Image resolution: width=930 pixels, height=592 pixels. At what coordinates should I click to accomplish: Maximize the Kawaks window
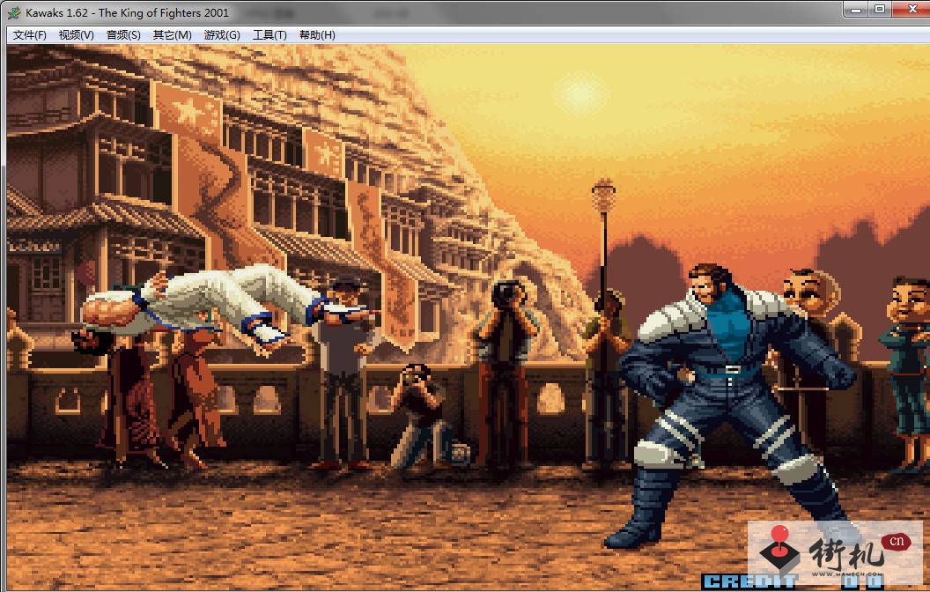880,9
